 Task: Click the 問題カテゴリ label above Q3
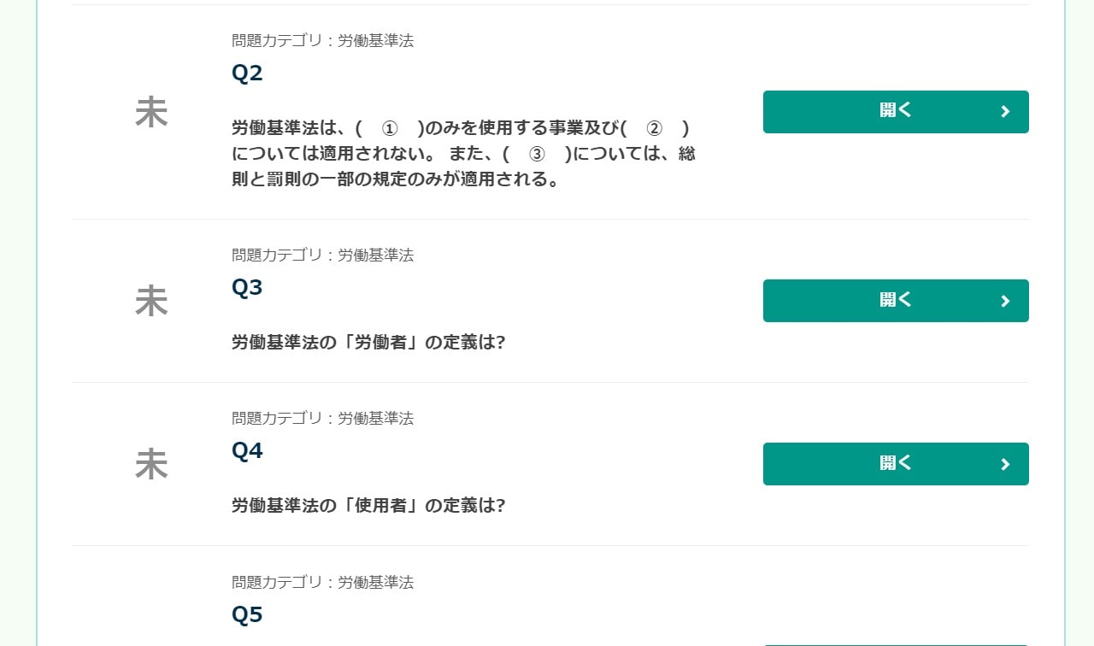(322, 255)
